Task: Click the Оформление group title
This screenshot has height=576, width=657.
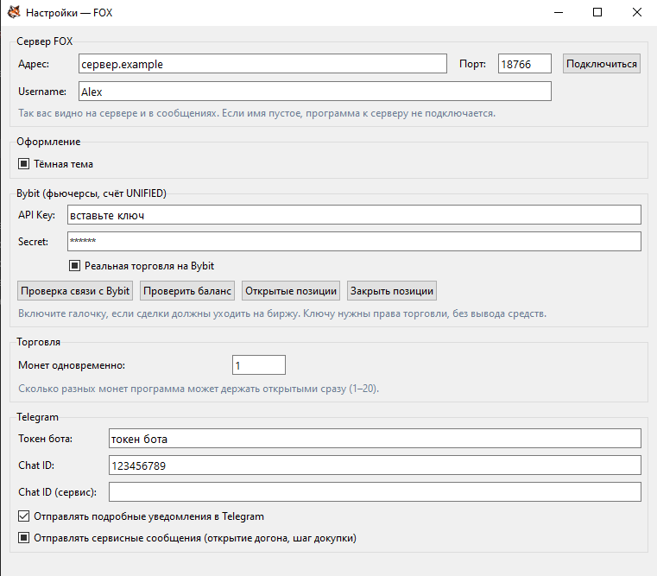Action: [48, 142]
